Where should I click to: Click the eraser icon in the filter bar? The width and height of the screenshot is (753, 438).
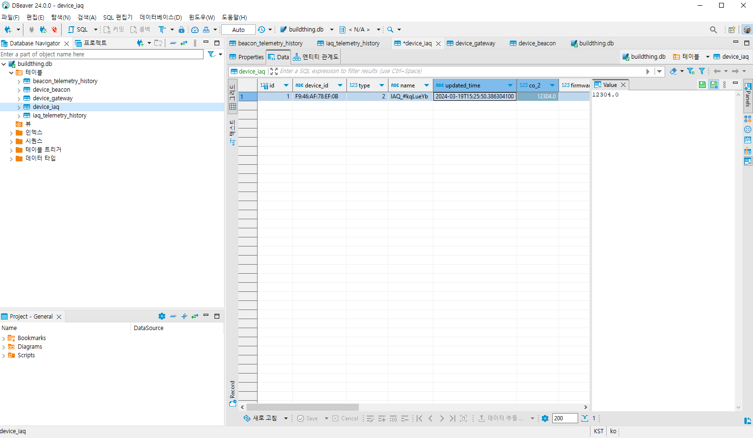[x=673, y=71]
